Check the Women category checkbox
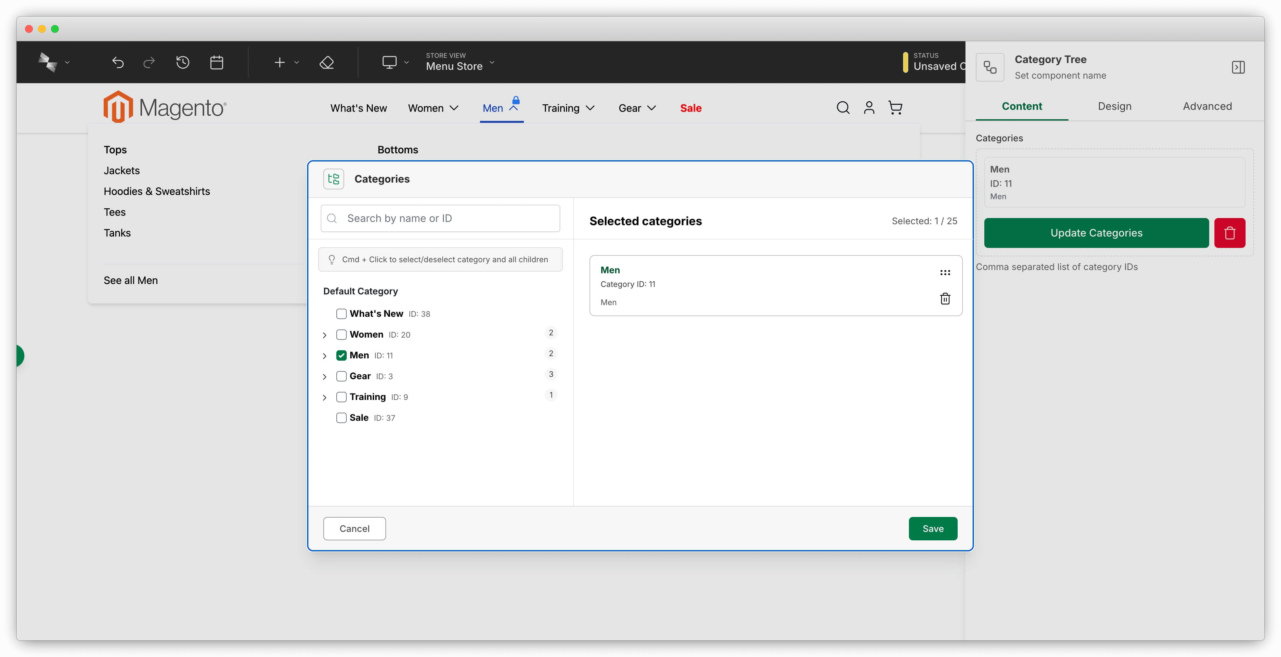The width and height of the screenshot is (1281, 657). tap(341, 334)
